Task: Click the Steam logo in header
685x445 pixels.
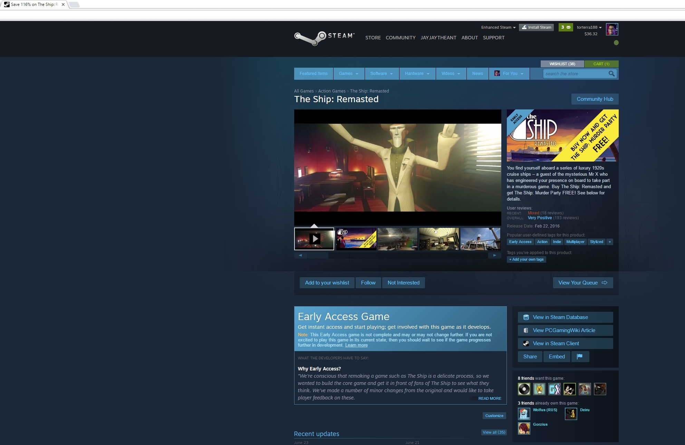Action: 324,38
